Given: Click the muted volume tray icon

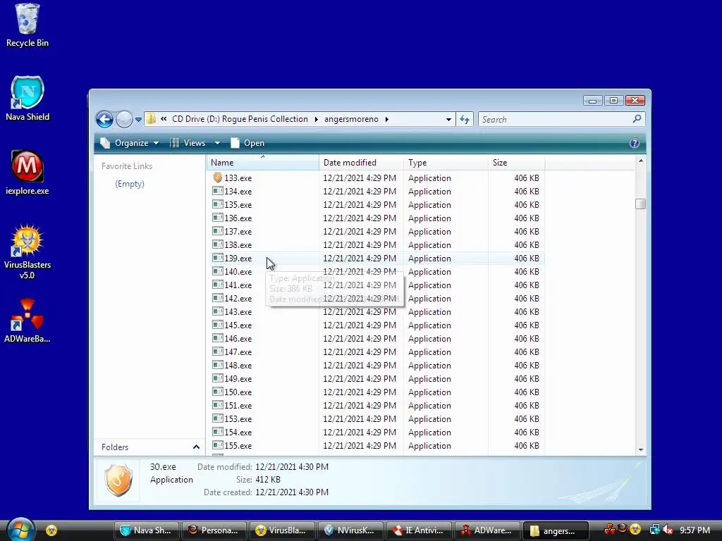Looking at the screenshot, I should pos(668,530).
